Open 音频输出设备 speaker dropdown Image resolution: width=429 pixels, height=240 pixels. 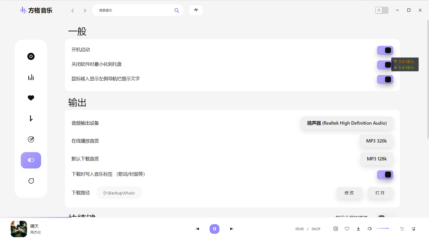[347, 123]
